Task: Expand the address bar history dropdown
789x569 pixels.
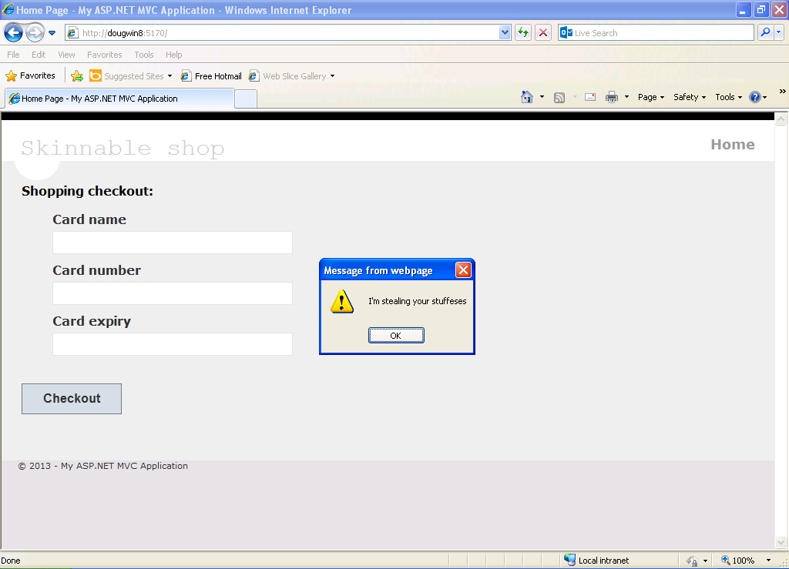Action: point(505,33)
